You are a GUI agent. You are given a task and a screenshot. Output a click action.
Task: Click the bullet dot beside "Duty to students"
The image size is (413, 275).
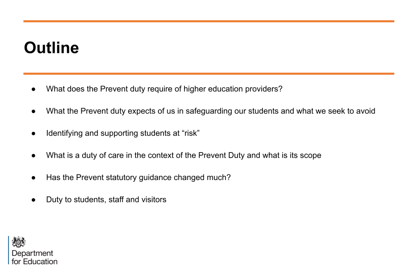(34, 199)
